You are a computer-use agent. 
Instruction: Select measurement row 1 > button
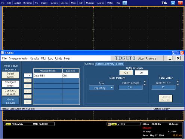tap(28, 75)
